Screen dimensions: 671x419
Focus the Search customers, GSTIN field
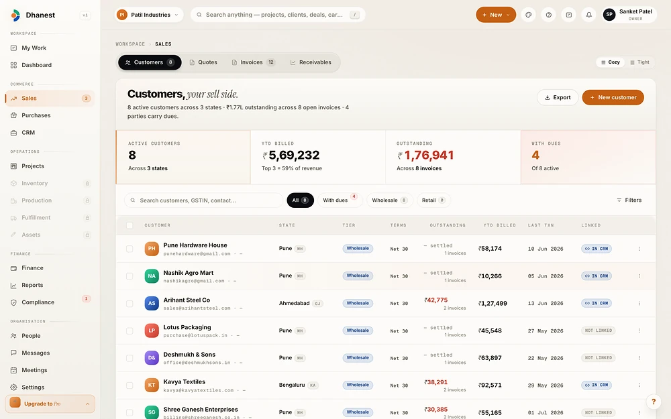pos(204,200)
